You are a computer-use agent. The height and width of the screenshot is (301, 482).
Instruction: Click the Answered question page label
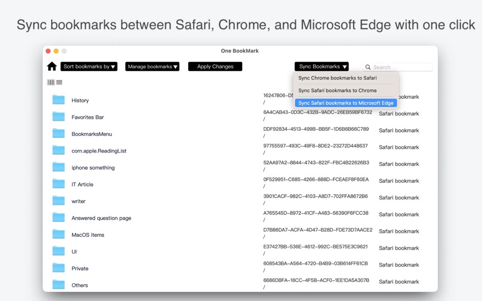pos(101,218)
